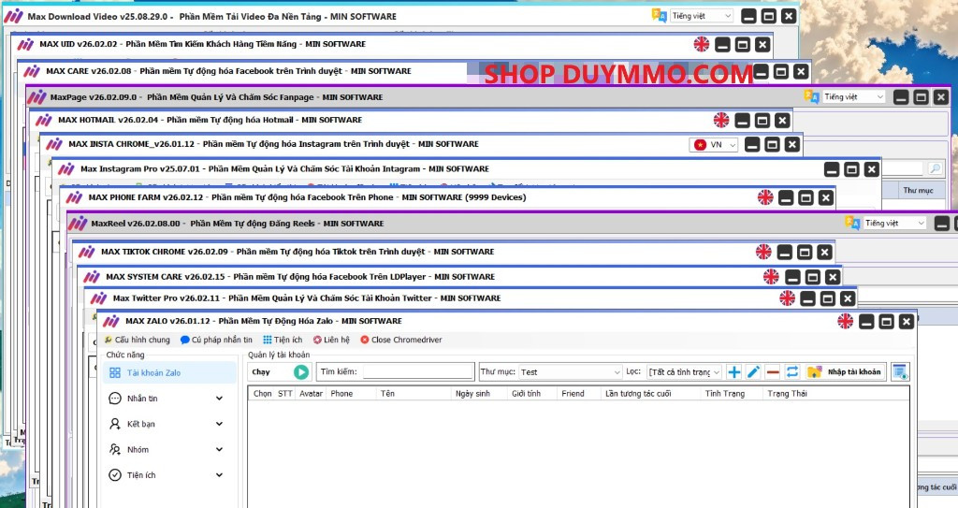Click the Nhóm group icon in the sidebar
The image size is (958, 508).
pyautogui.click(x=115, y=449)
